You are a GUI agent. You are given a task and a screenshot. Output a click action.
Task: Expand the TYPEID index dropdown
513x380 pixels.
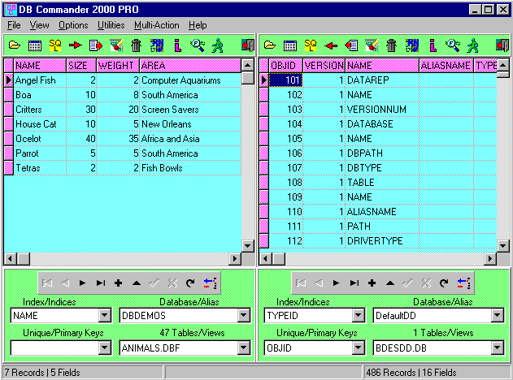point(359,316)
